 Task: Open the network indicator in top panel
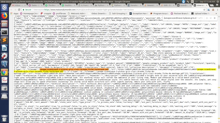pyautogui.click(x=188, y=2)
